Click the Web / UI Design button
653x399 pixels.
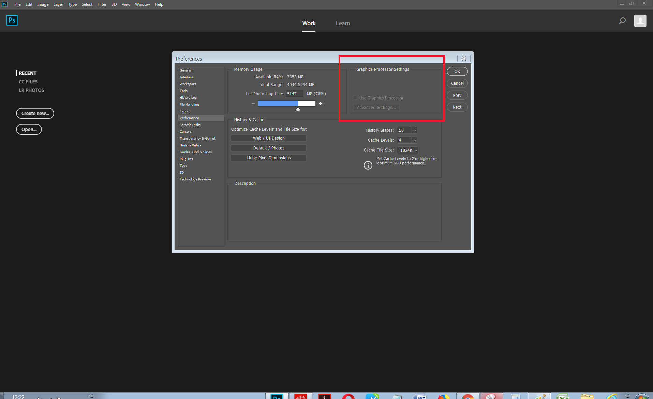click(x=269, y=138)
